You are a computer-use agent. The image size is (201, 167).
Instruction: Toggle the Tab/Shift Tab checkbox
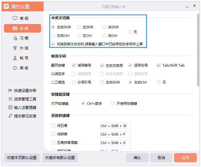(159, 65)
